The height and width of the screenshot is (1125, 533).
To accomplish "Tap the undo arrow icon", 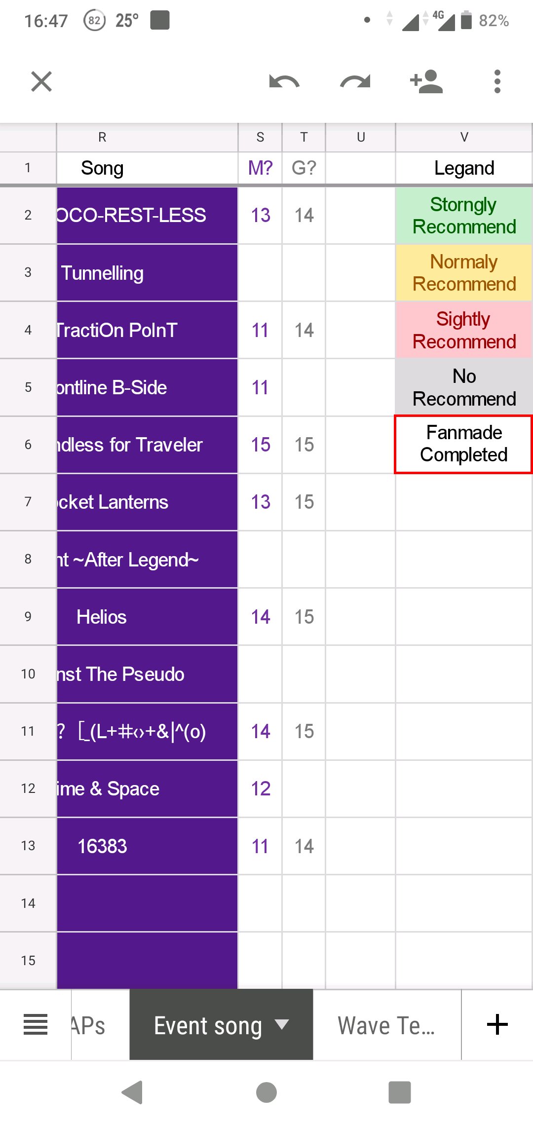I will click(284, 81).
